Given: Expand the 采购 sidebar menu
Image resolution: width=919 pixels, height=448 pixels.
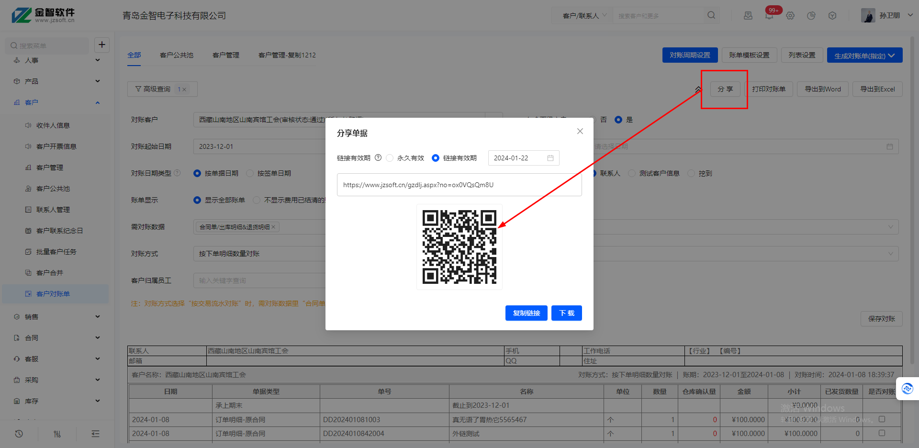Looking at the screenshot, I should [x=56, y=380].
